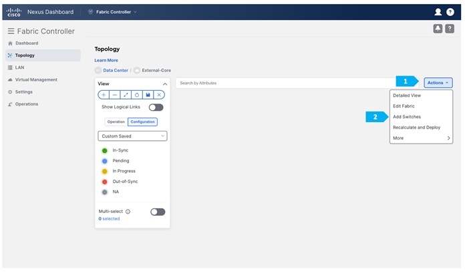Select Detailed View from Actions menu

pos(407,95)
